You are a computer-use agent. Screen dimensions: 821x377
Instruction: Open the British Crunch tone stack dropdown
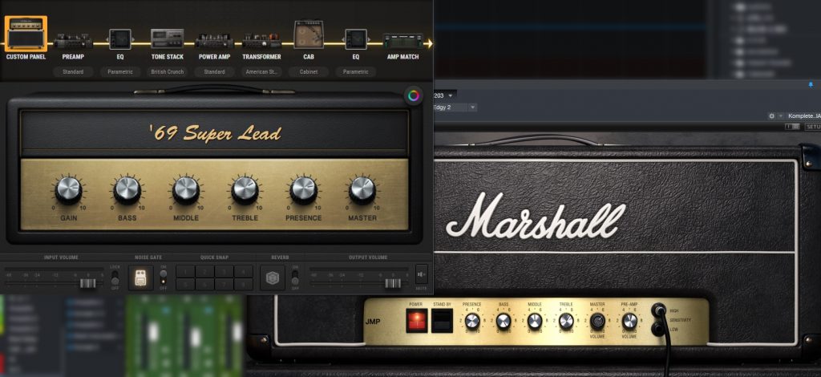point(167,72)
